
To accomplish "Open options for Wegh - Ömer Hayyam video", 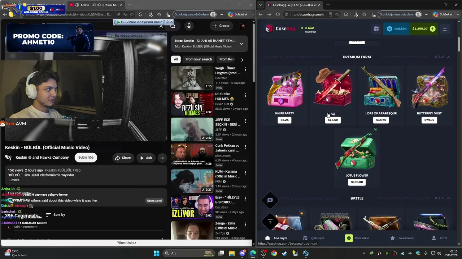I will [245, 69].
